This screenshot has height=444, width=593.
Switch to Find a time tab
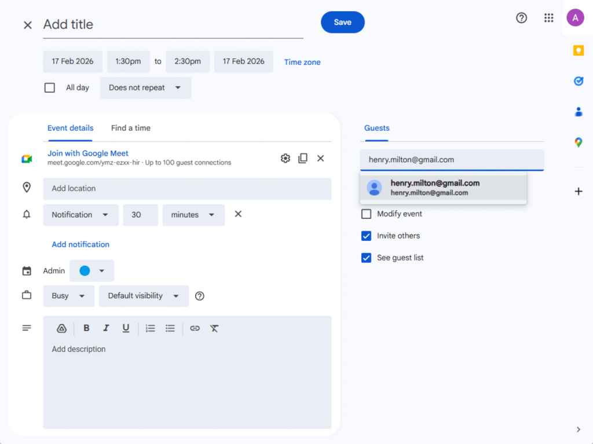coord(130,128)
